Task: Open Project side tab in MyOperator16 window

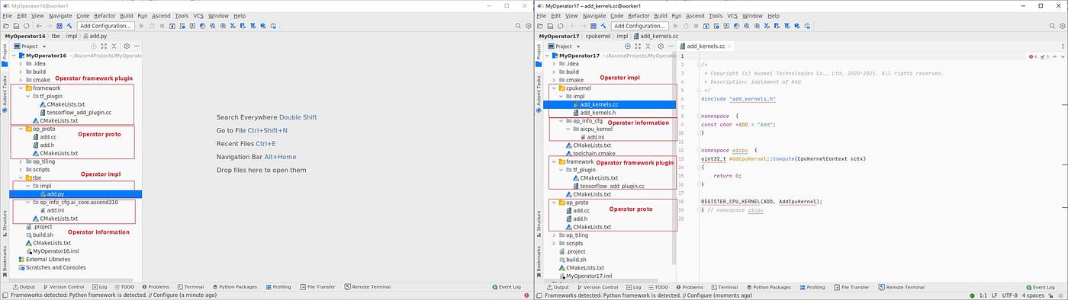Action: click(4, 54)
